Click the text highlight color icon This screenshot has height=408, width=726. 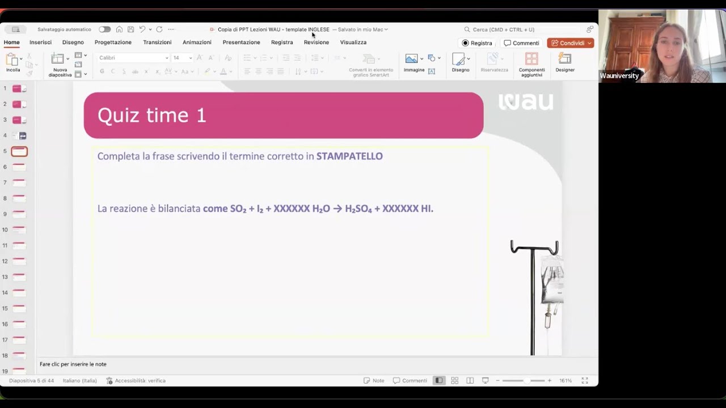[207, 71]
